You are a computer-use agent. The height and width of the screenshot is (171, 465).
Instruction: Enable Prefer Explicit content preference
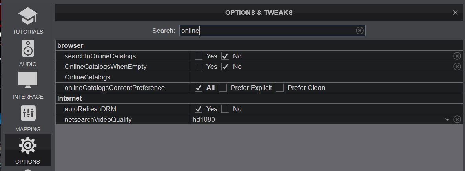[223, 88]
